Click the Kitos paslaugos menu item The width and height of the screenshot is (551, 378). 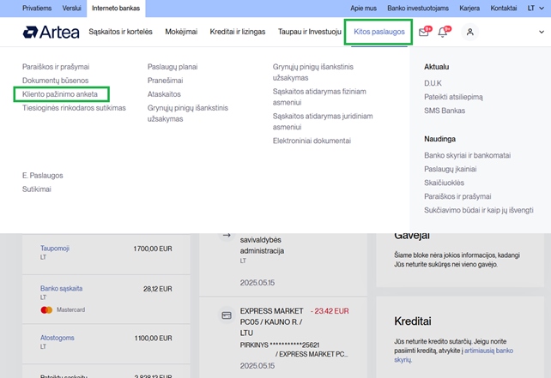pos(379,32)
